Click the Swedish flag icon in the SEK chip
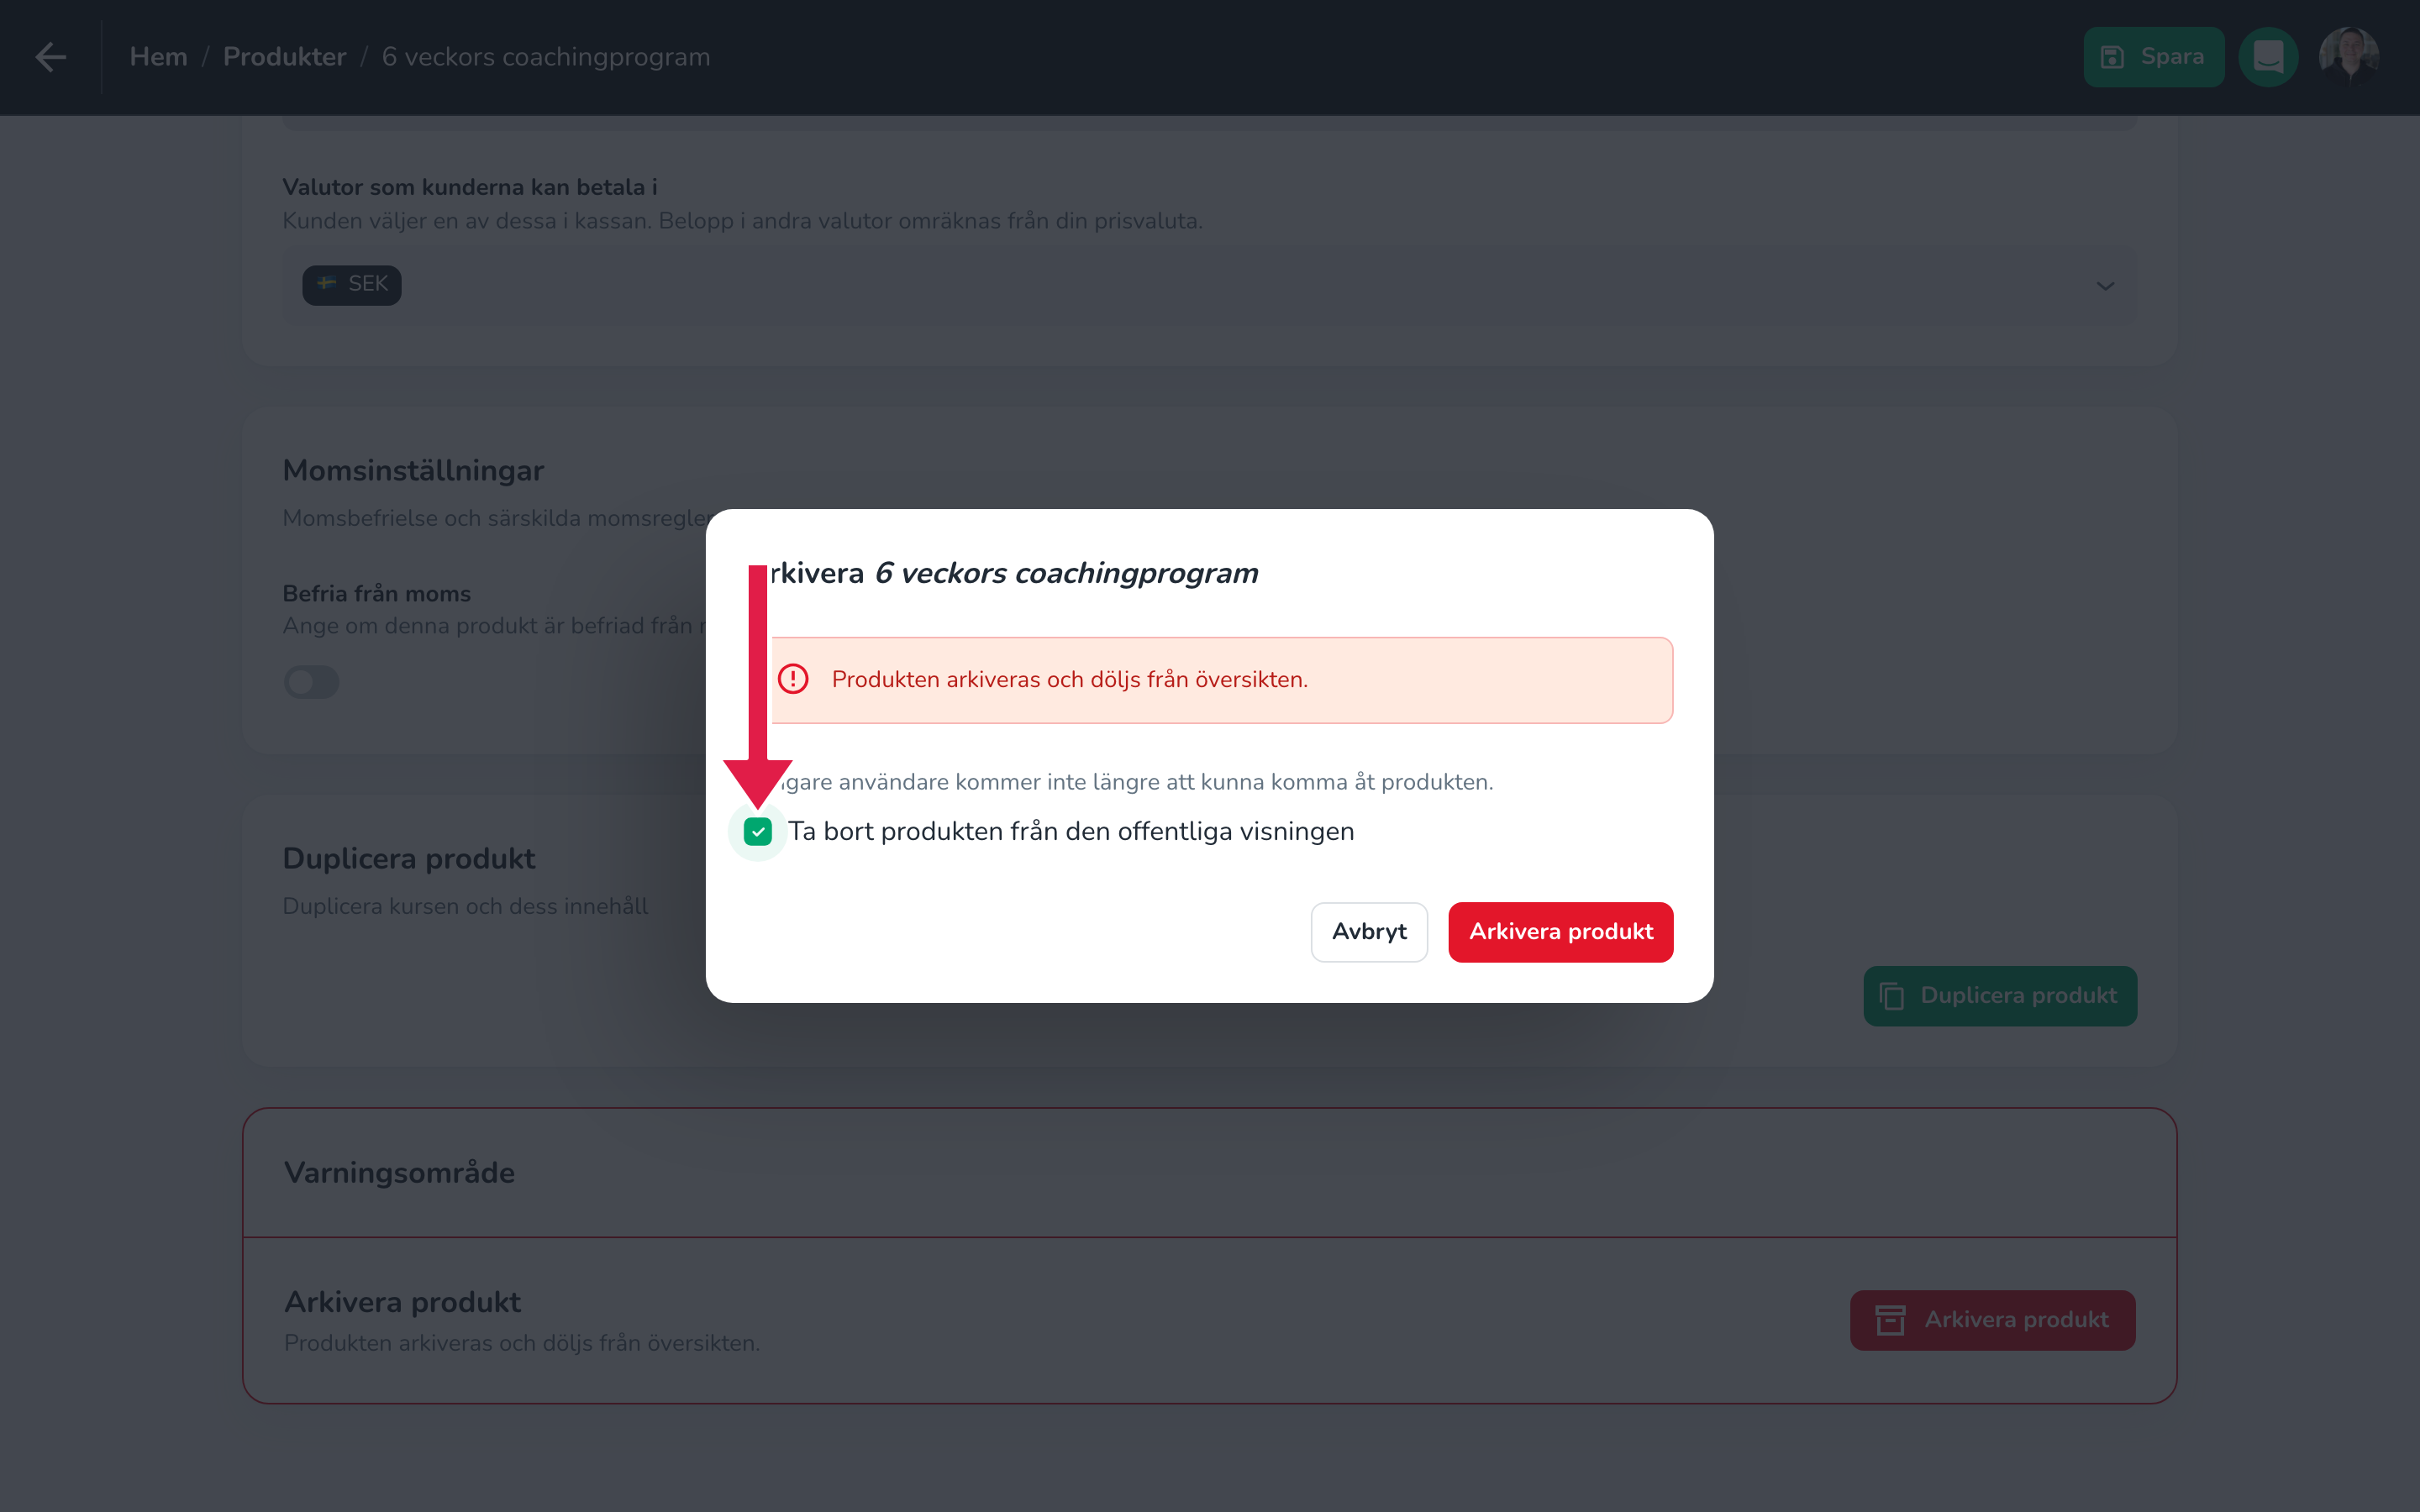This screenshot has width=2420, height=1512. point(326,284)
